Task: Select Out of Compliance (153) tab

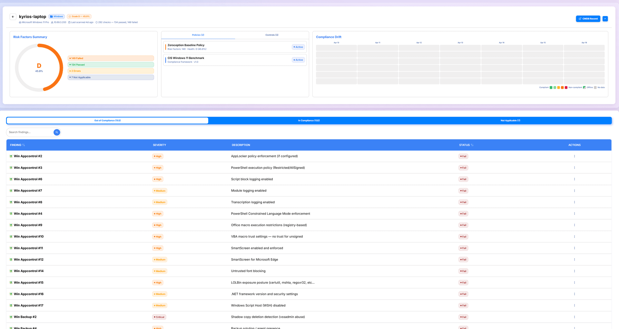Action: [x=107, y=121]
